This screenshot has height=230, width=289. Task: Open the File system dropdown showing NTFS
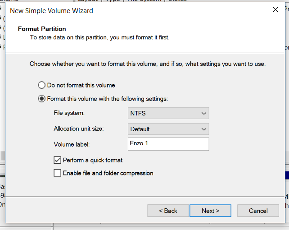(x=168, y=114)
